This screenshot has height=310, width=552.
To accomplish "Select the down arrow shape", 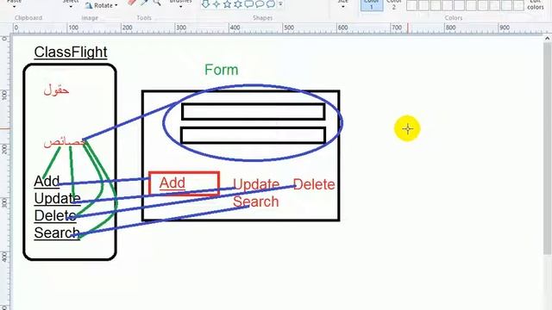I will tap(206, 3).
